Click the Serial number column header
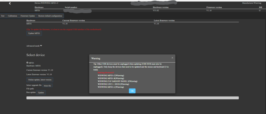Viewport: 266px width, 114px height. (71, 7)
